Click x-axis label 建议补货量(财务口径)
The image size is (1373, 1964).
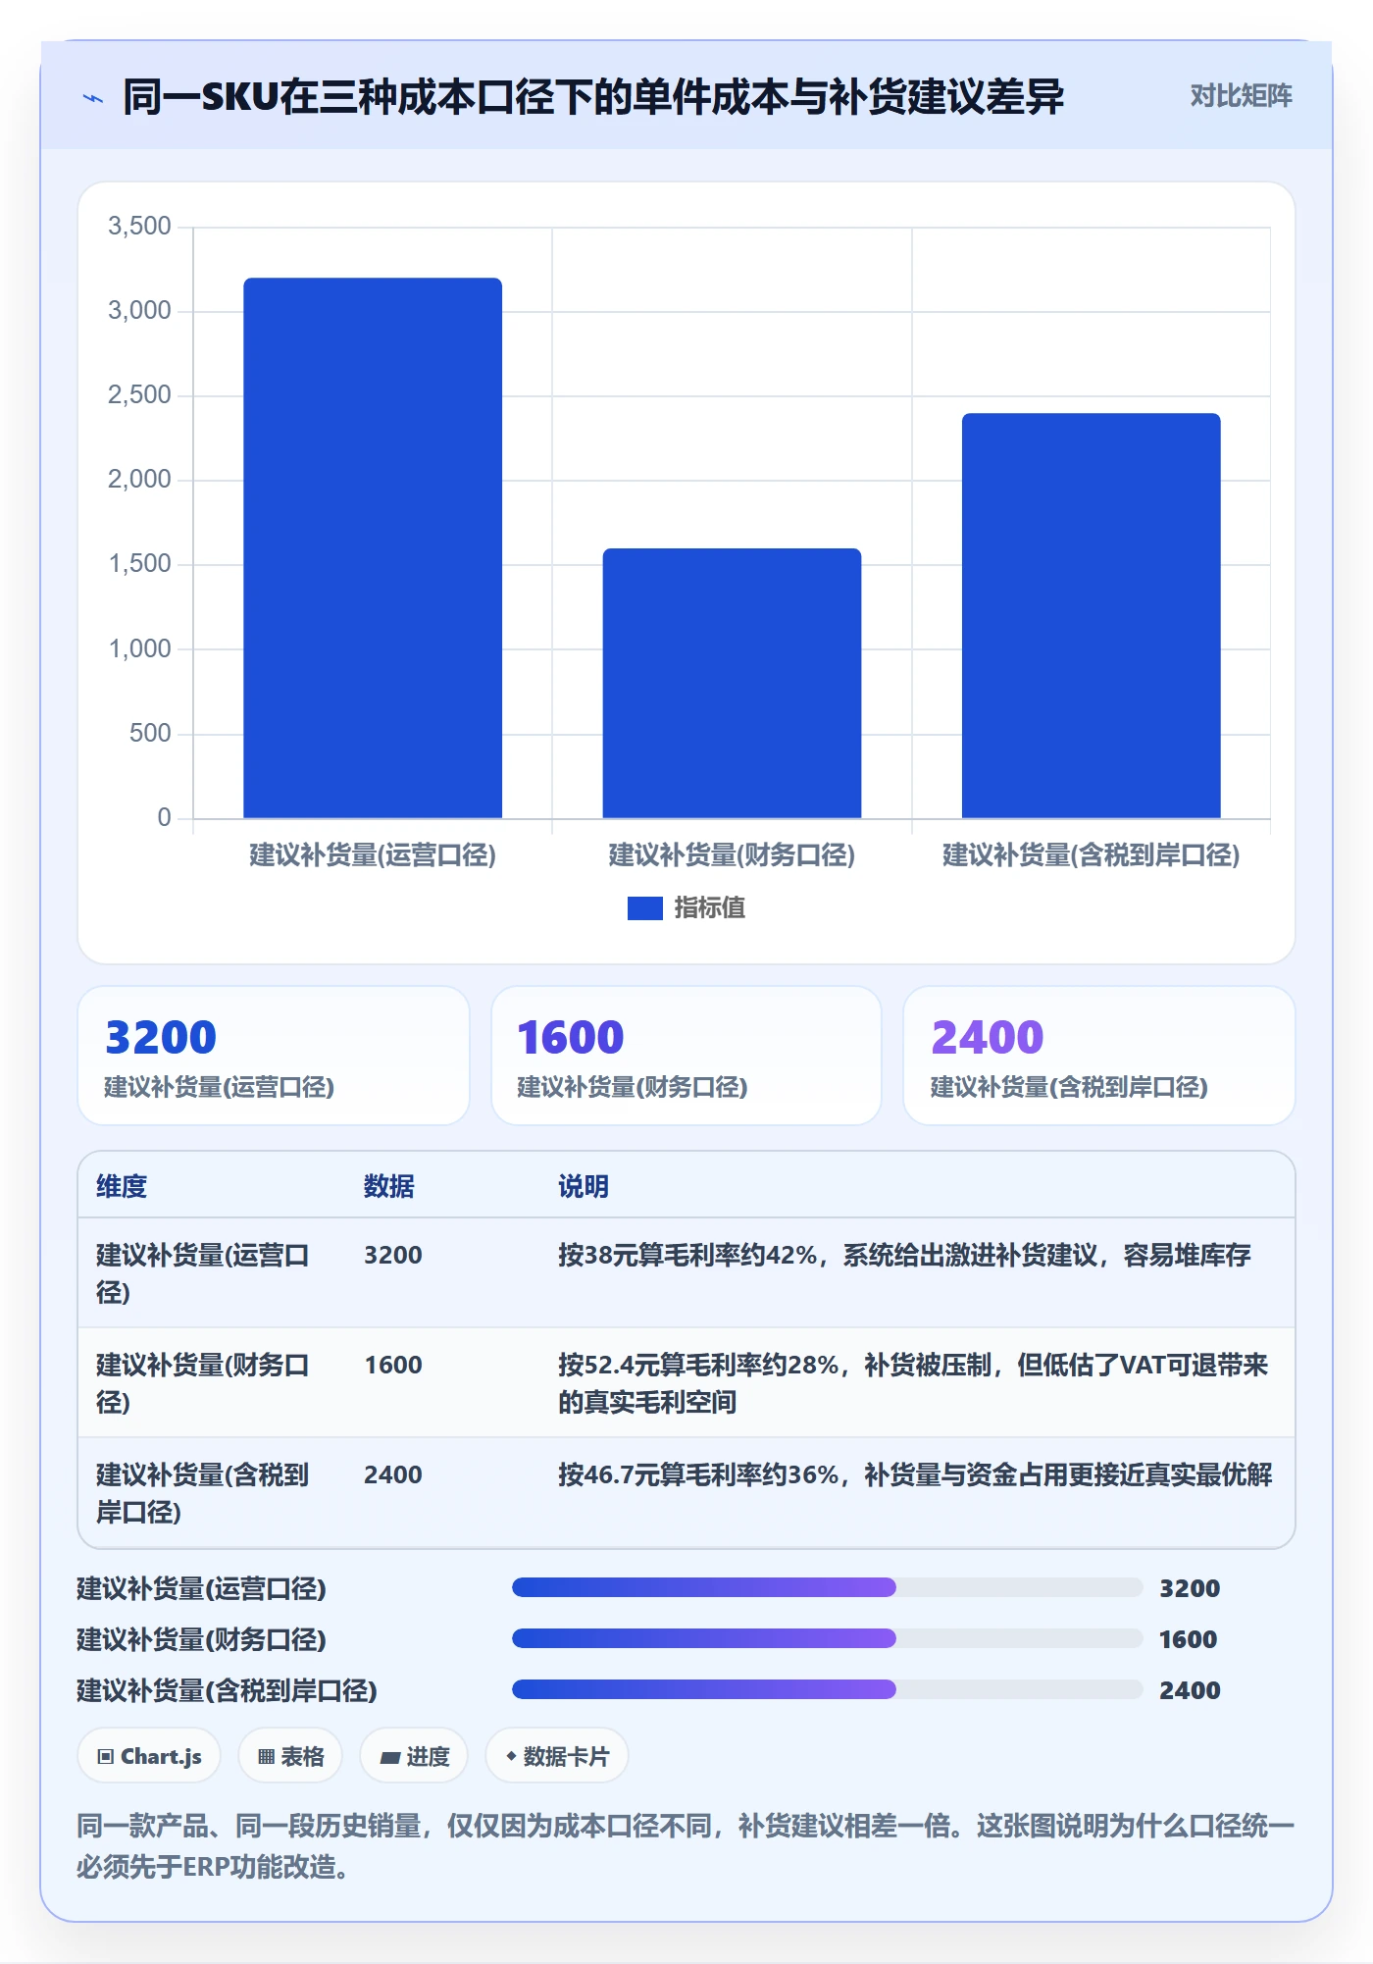pos(732,855)
